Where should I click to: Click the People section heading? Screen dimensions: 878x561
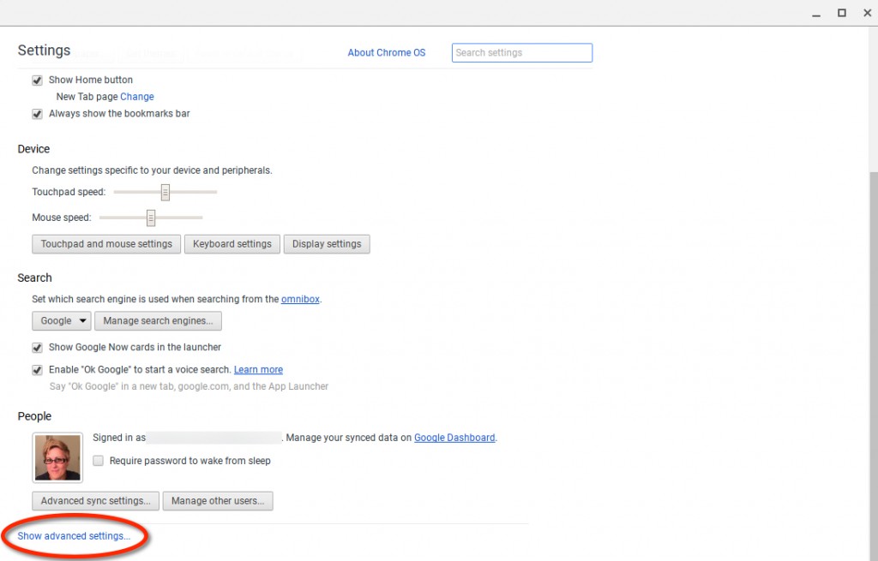[34, 417]
